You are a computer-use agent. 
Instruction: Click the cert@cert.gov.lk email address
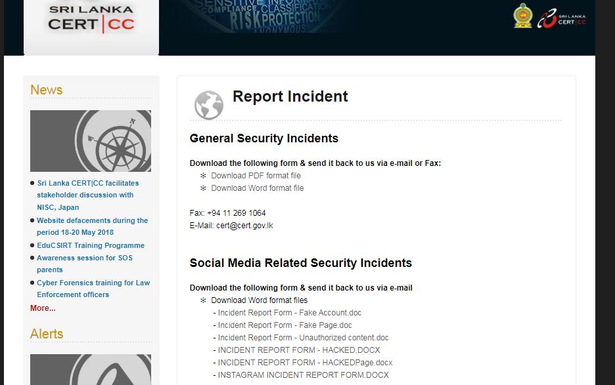(x=244, y=226)
